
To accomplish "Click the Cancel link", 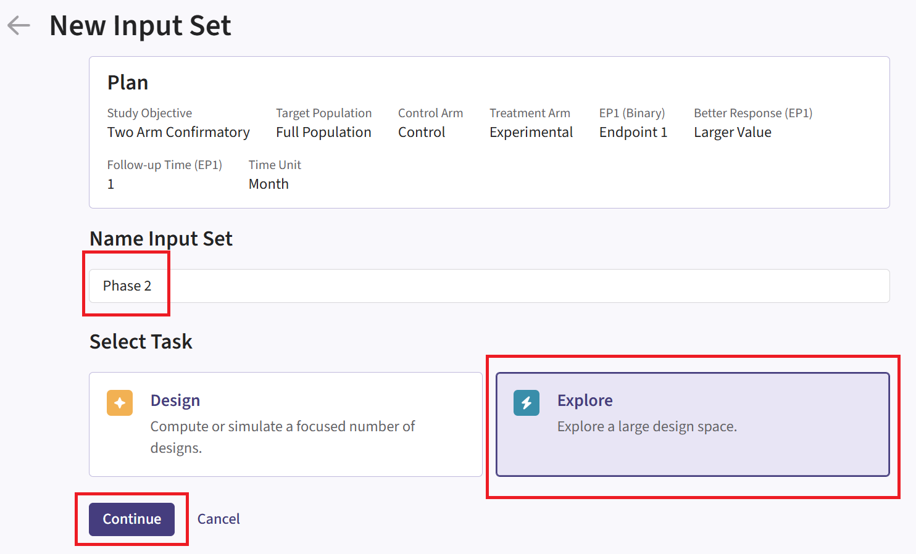I will pyautogui.click(x=219, y=519).
